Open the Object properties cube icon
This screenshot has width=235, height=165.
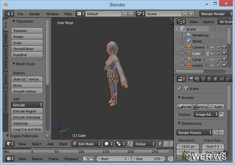215,79
